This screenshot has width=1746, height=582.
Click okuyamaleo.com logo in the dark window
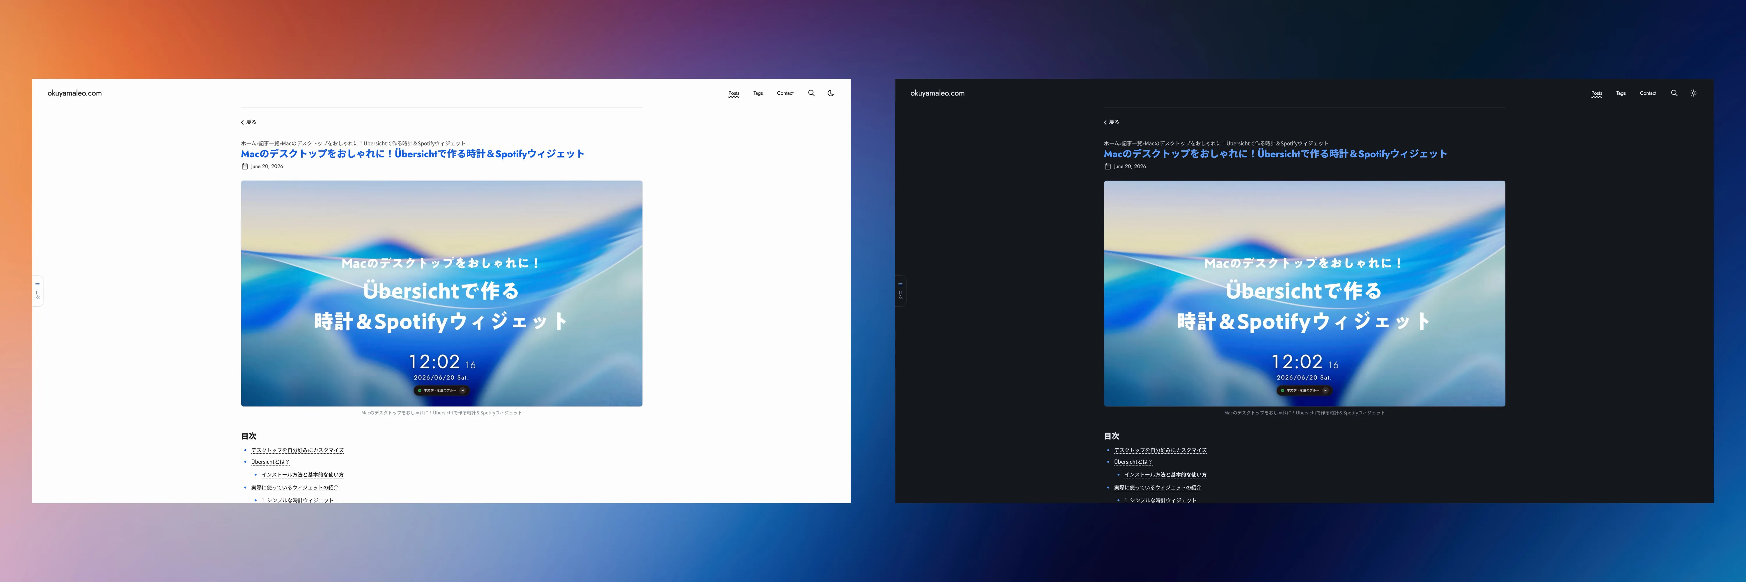pos(937,93)
